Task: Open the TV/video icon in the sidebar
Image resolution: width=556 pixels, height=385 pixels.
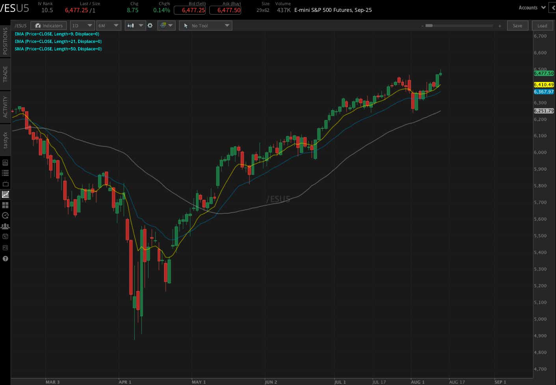Action: (5, 184)
